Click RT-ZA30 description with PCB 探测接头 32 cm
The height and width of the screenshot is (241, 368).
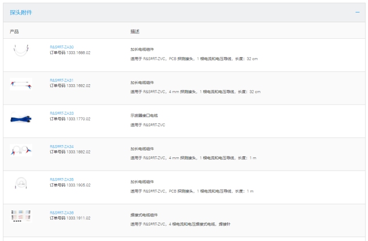coord(194,59)
